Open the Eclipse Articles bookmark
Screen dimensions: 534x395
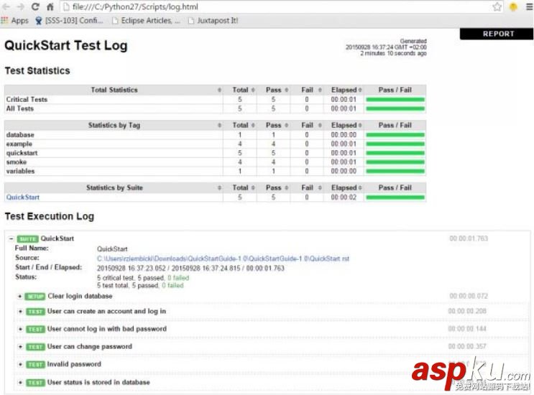coord(147,21)
